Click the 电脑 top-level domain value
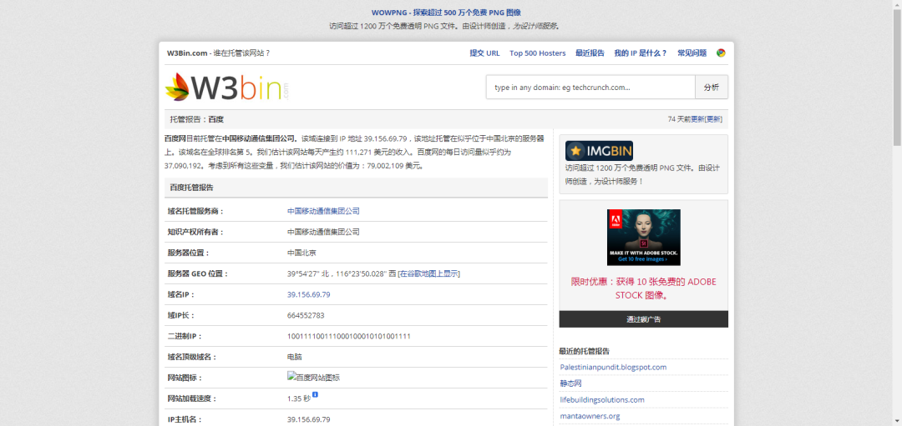The width and height of the screenshot is (902, 426). click(x=294, y=357)
